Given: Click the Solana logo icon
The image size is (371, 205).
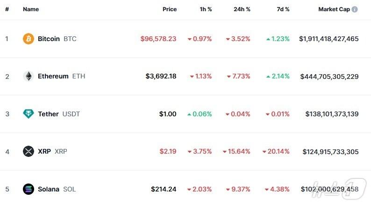Looking at the screenshot, I should tap(29, 189).
